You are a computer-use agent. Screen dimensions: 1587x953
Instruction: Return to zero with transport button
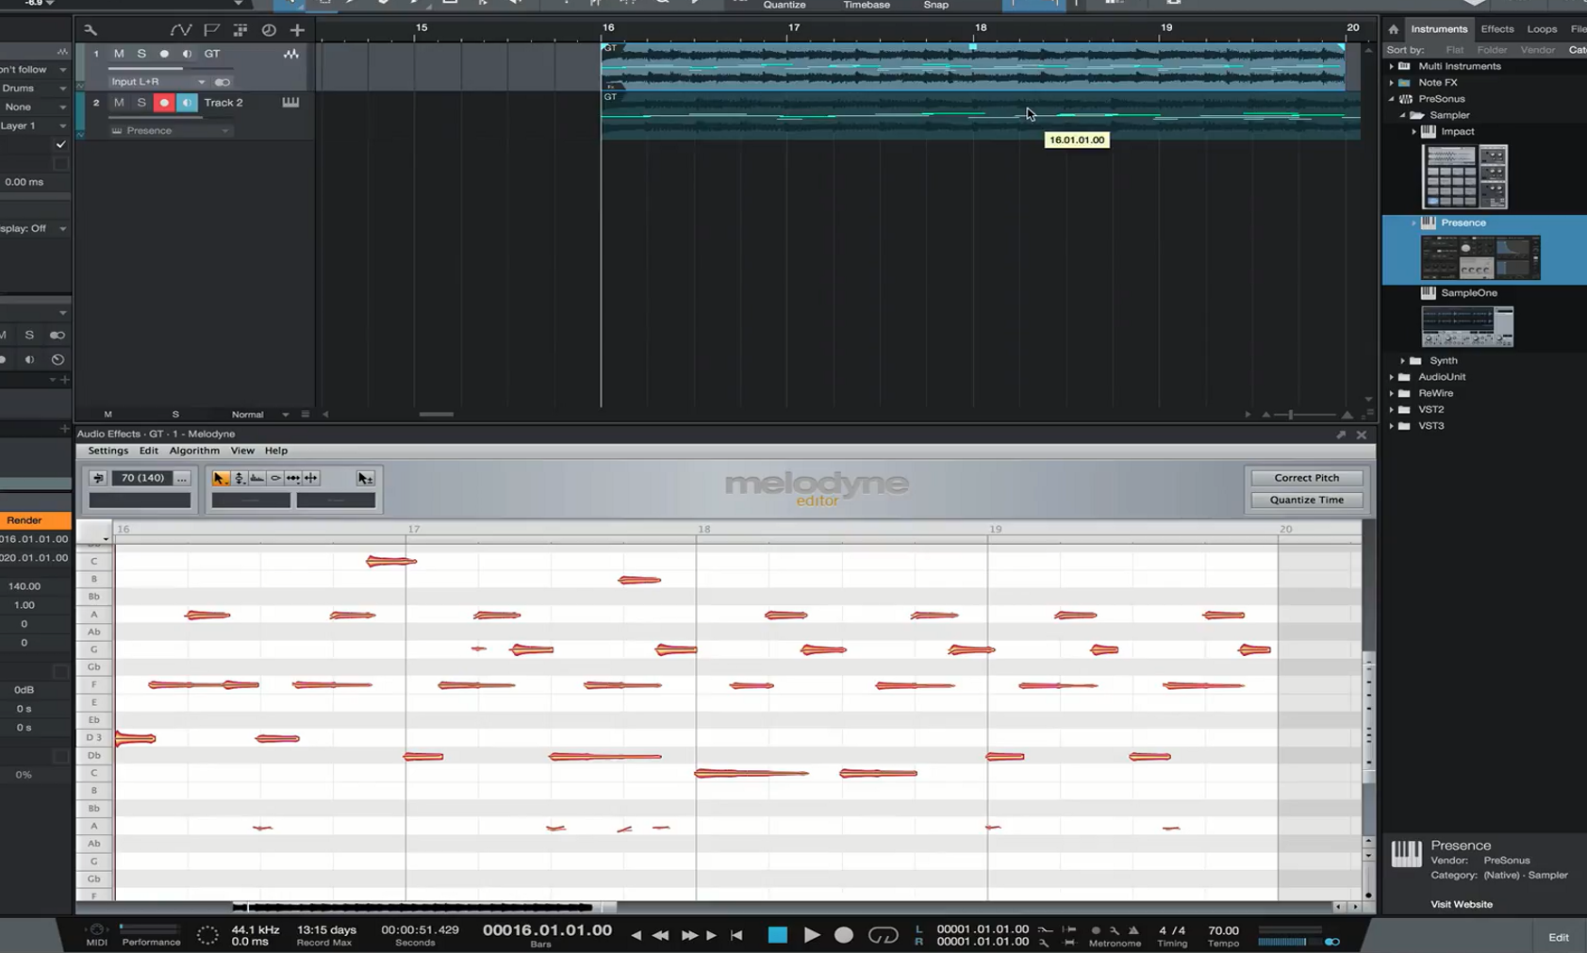tap(737, 935)
